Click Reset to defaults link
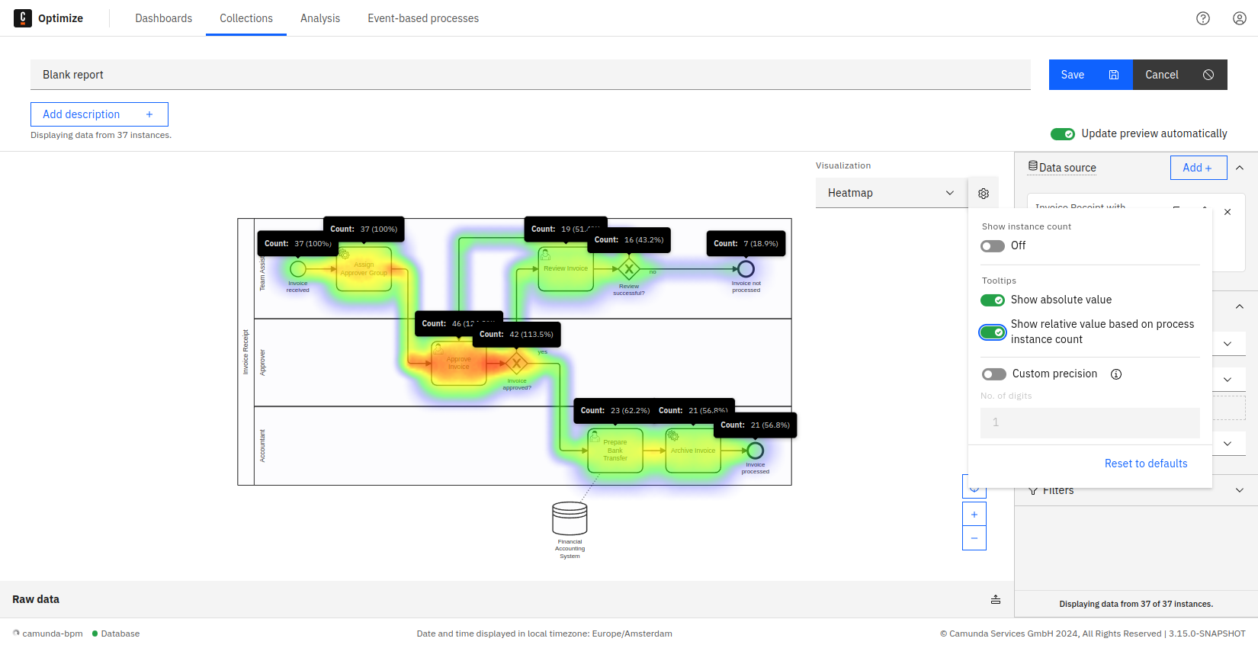Image resolution: width=1258 pixels, height=648 pixels. click(x=1146, y=464)
